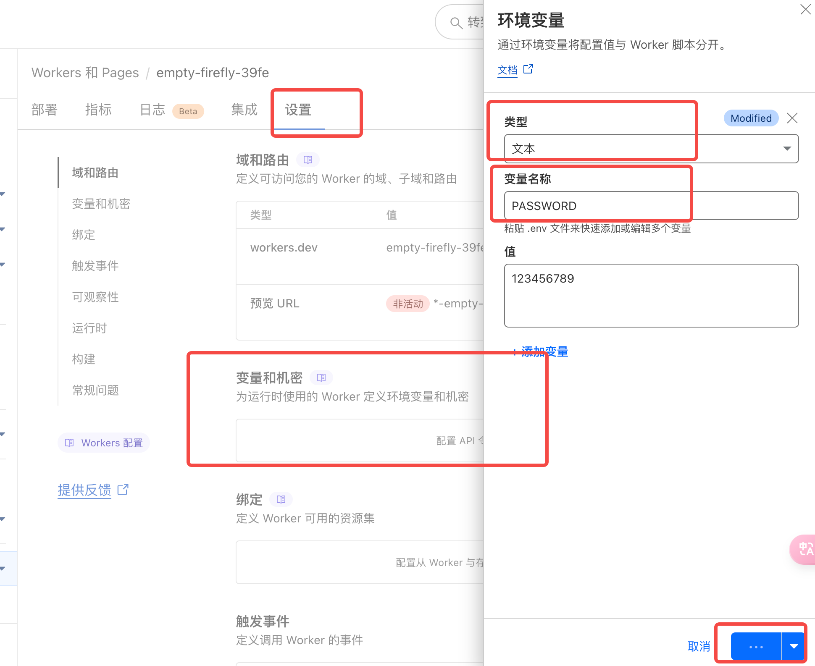Click the docs icon beside 绑定 heading

pyautogui.click(x=281, y=499)
